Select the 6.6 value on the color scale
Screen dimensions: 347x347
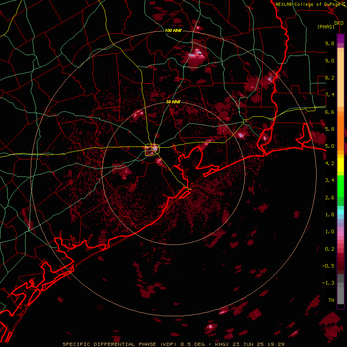(x=330, y=112)
